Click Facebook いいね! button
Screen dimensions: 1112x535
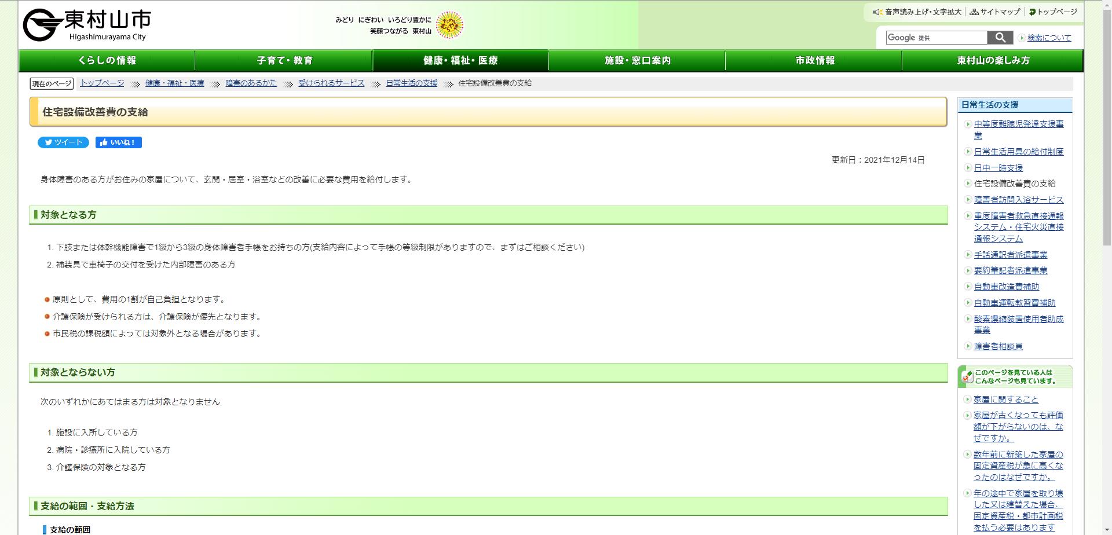(119, 142)
